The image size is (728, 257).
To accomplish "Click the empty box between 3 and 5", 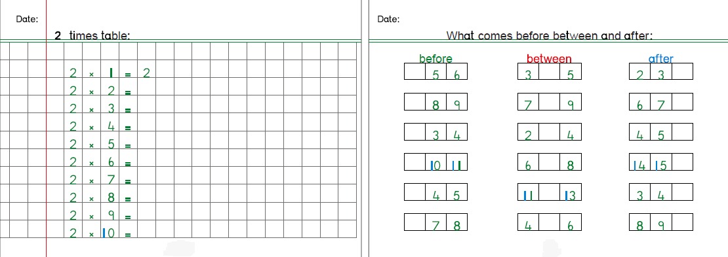I will click(x=549, y=71).
